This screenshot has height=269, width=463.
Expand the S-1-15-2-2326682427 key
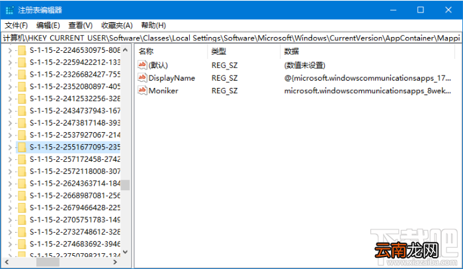point(10,75)
